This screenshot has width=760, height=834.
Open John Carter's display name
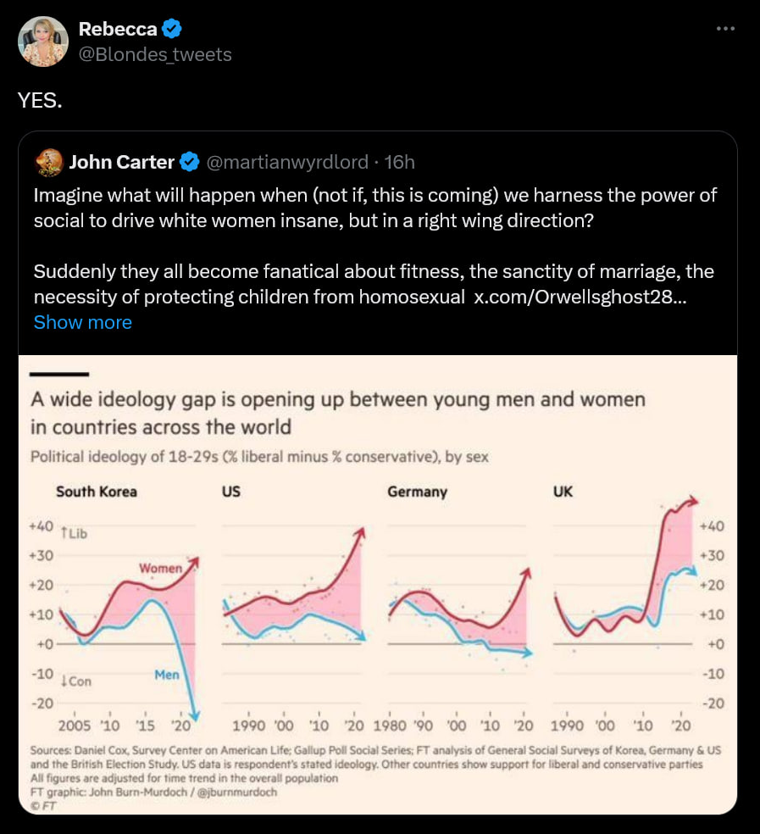click(122, 162)
